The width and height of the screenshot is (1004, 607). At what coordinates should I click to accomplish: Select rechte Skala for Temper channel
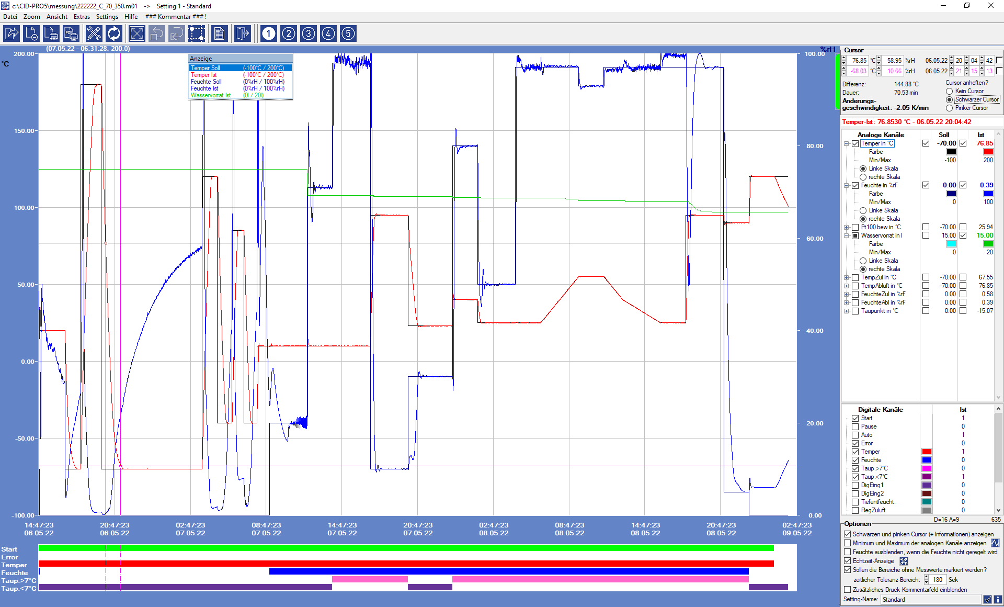pos(863,177)
